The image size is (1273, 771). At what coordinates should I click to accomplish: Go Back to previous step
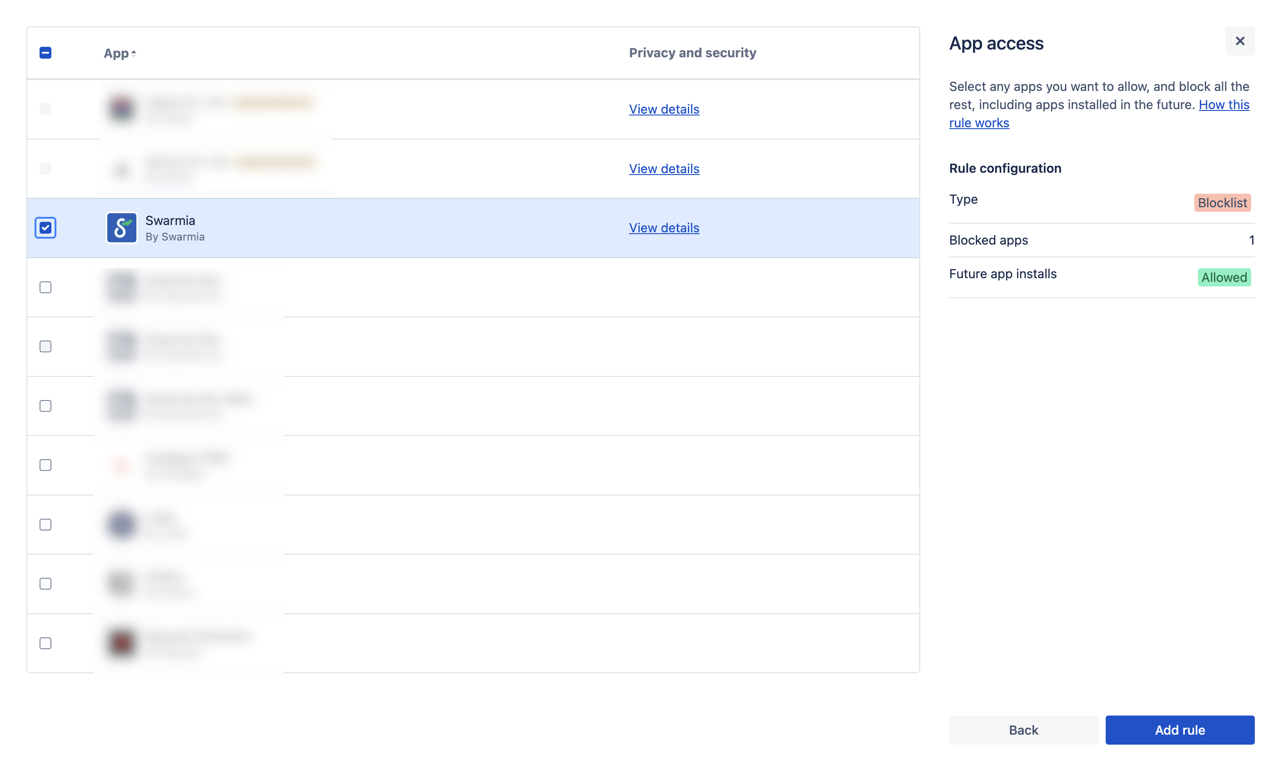[x=1023, y=730]
